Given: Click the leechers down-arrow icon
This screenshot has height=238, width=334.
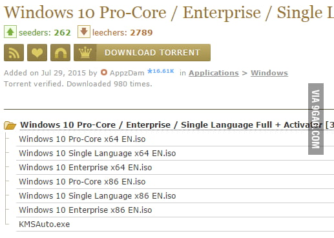Looking at the screenshot, I should (84, 32).
